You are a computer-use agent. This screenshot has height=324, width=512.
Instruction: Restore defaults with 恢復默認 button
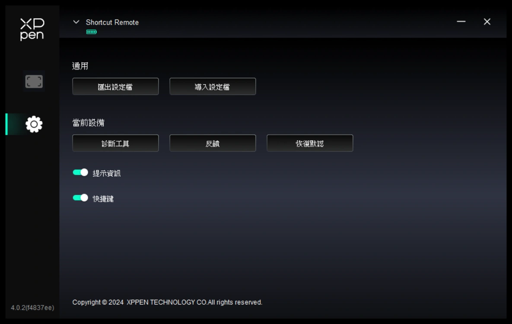click(x=310, y=143)
